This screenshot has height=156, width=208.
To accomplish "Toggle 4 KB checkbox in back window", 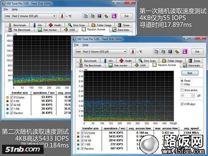I will pos(12,101).
